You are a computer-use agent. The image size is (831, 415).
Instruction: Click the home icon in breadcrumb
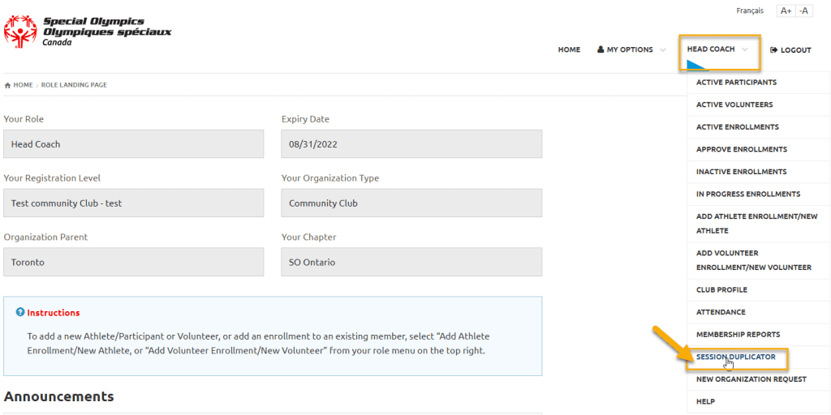tap(7, 85)
